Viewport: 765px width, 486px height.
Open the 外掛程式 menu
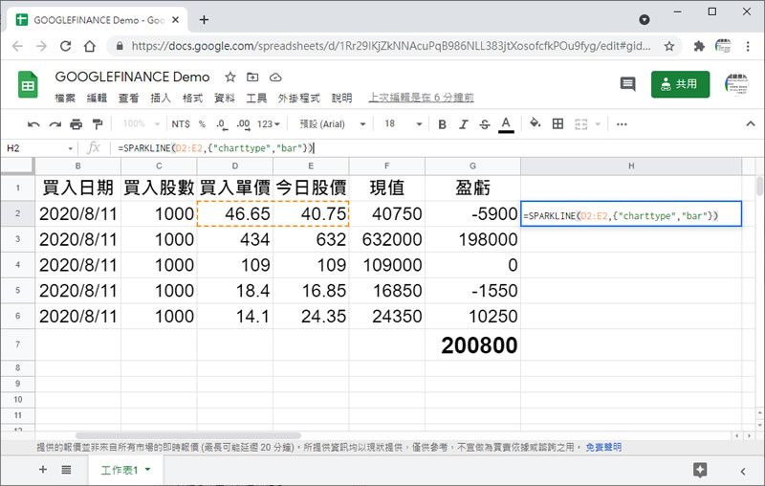pos(298,99)
